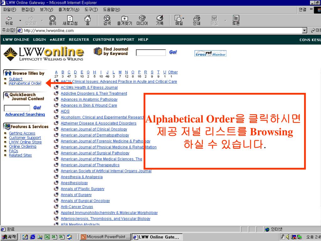This screenshot has height=241, width=321.
Task: Click the LWWonline logo
Action: coord(43,54)
